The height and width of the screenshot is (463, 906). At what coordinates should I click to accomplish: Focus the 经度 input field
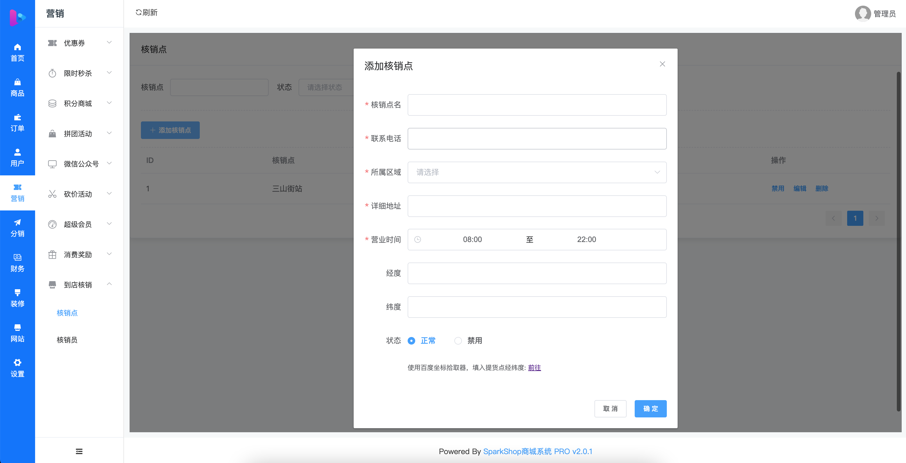tap(537, 273)
